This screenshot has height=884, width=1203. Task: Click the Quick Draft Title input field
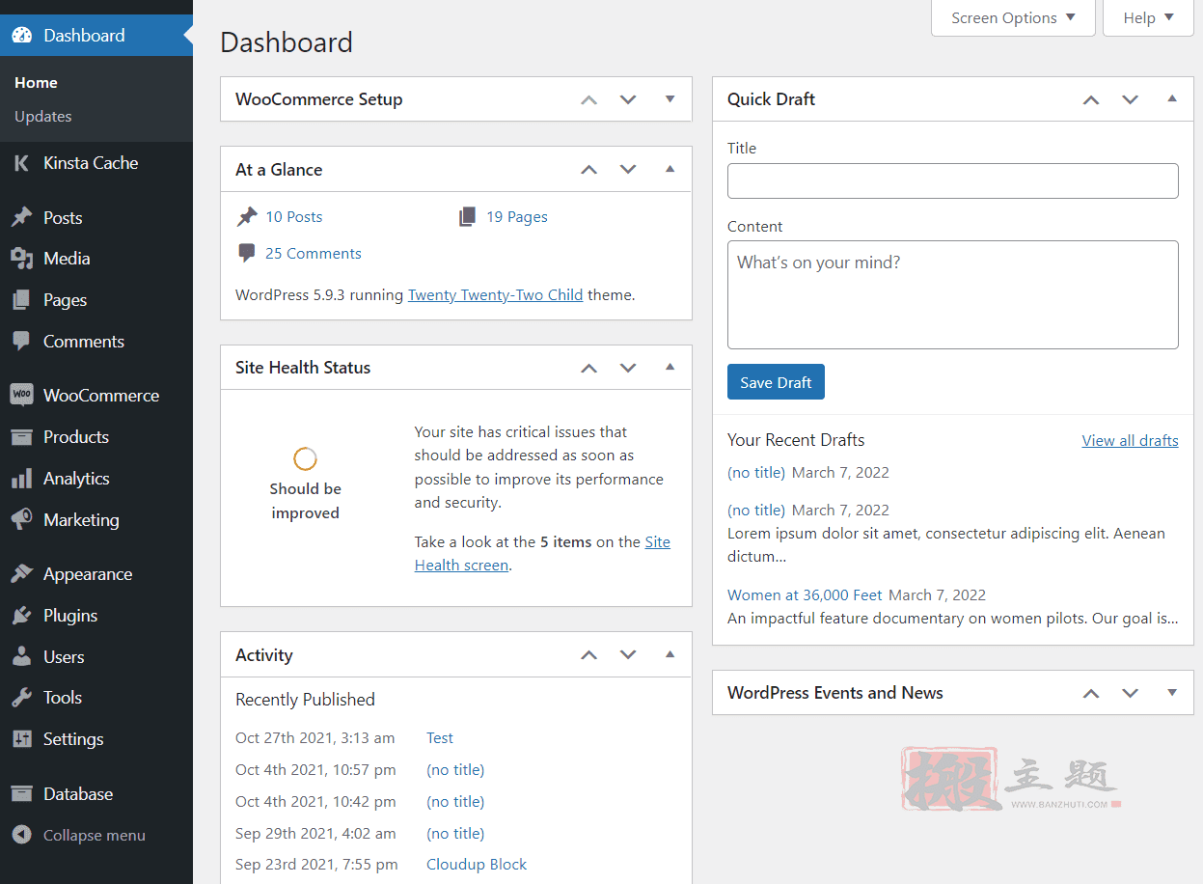point(953,180)
